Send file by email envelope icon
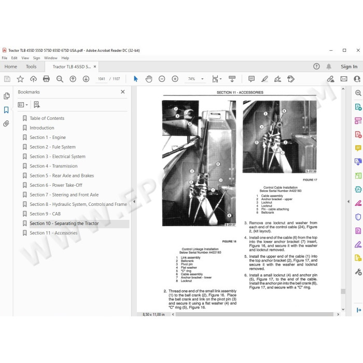 344,79
